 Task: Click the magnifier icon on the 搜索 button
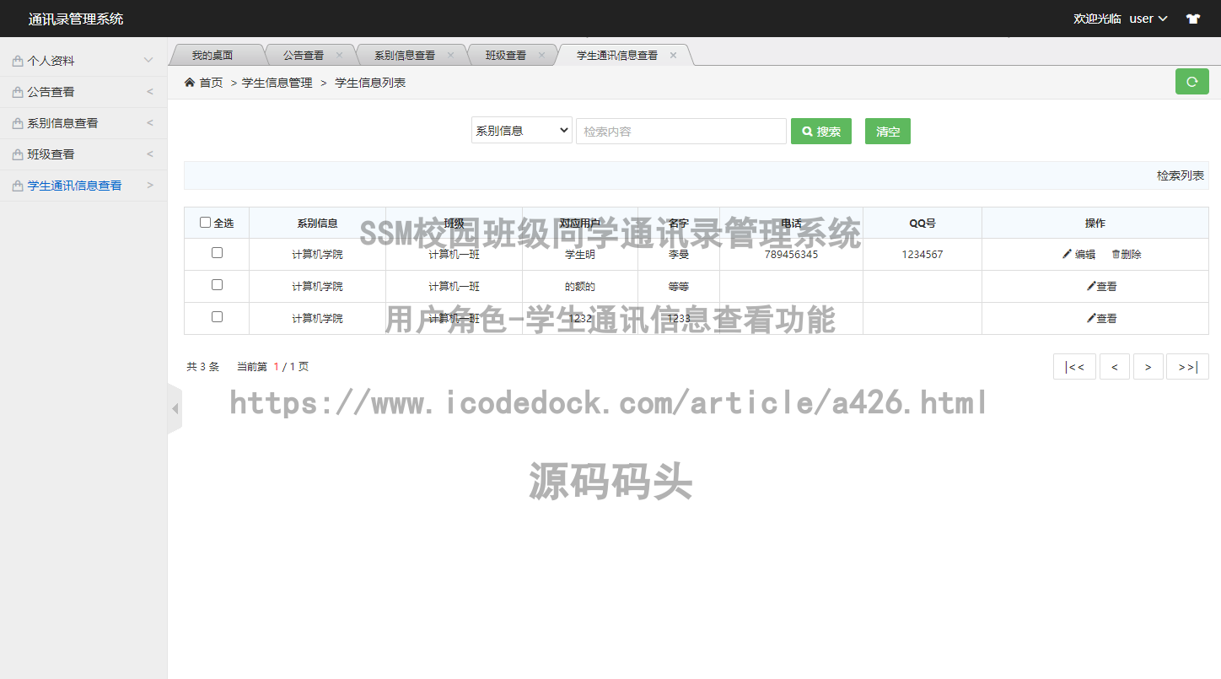point(807,131)
